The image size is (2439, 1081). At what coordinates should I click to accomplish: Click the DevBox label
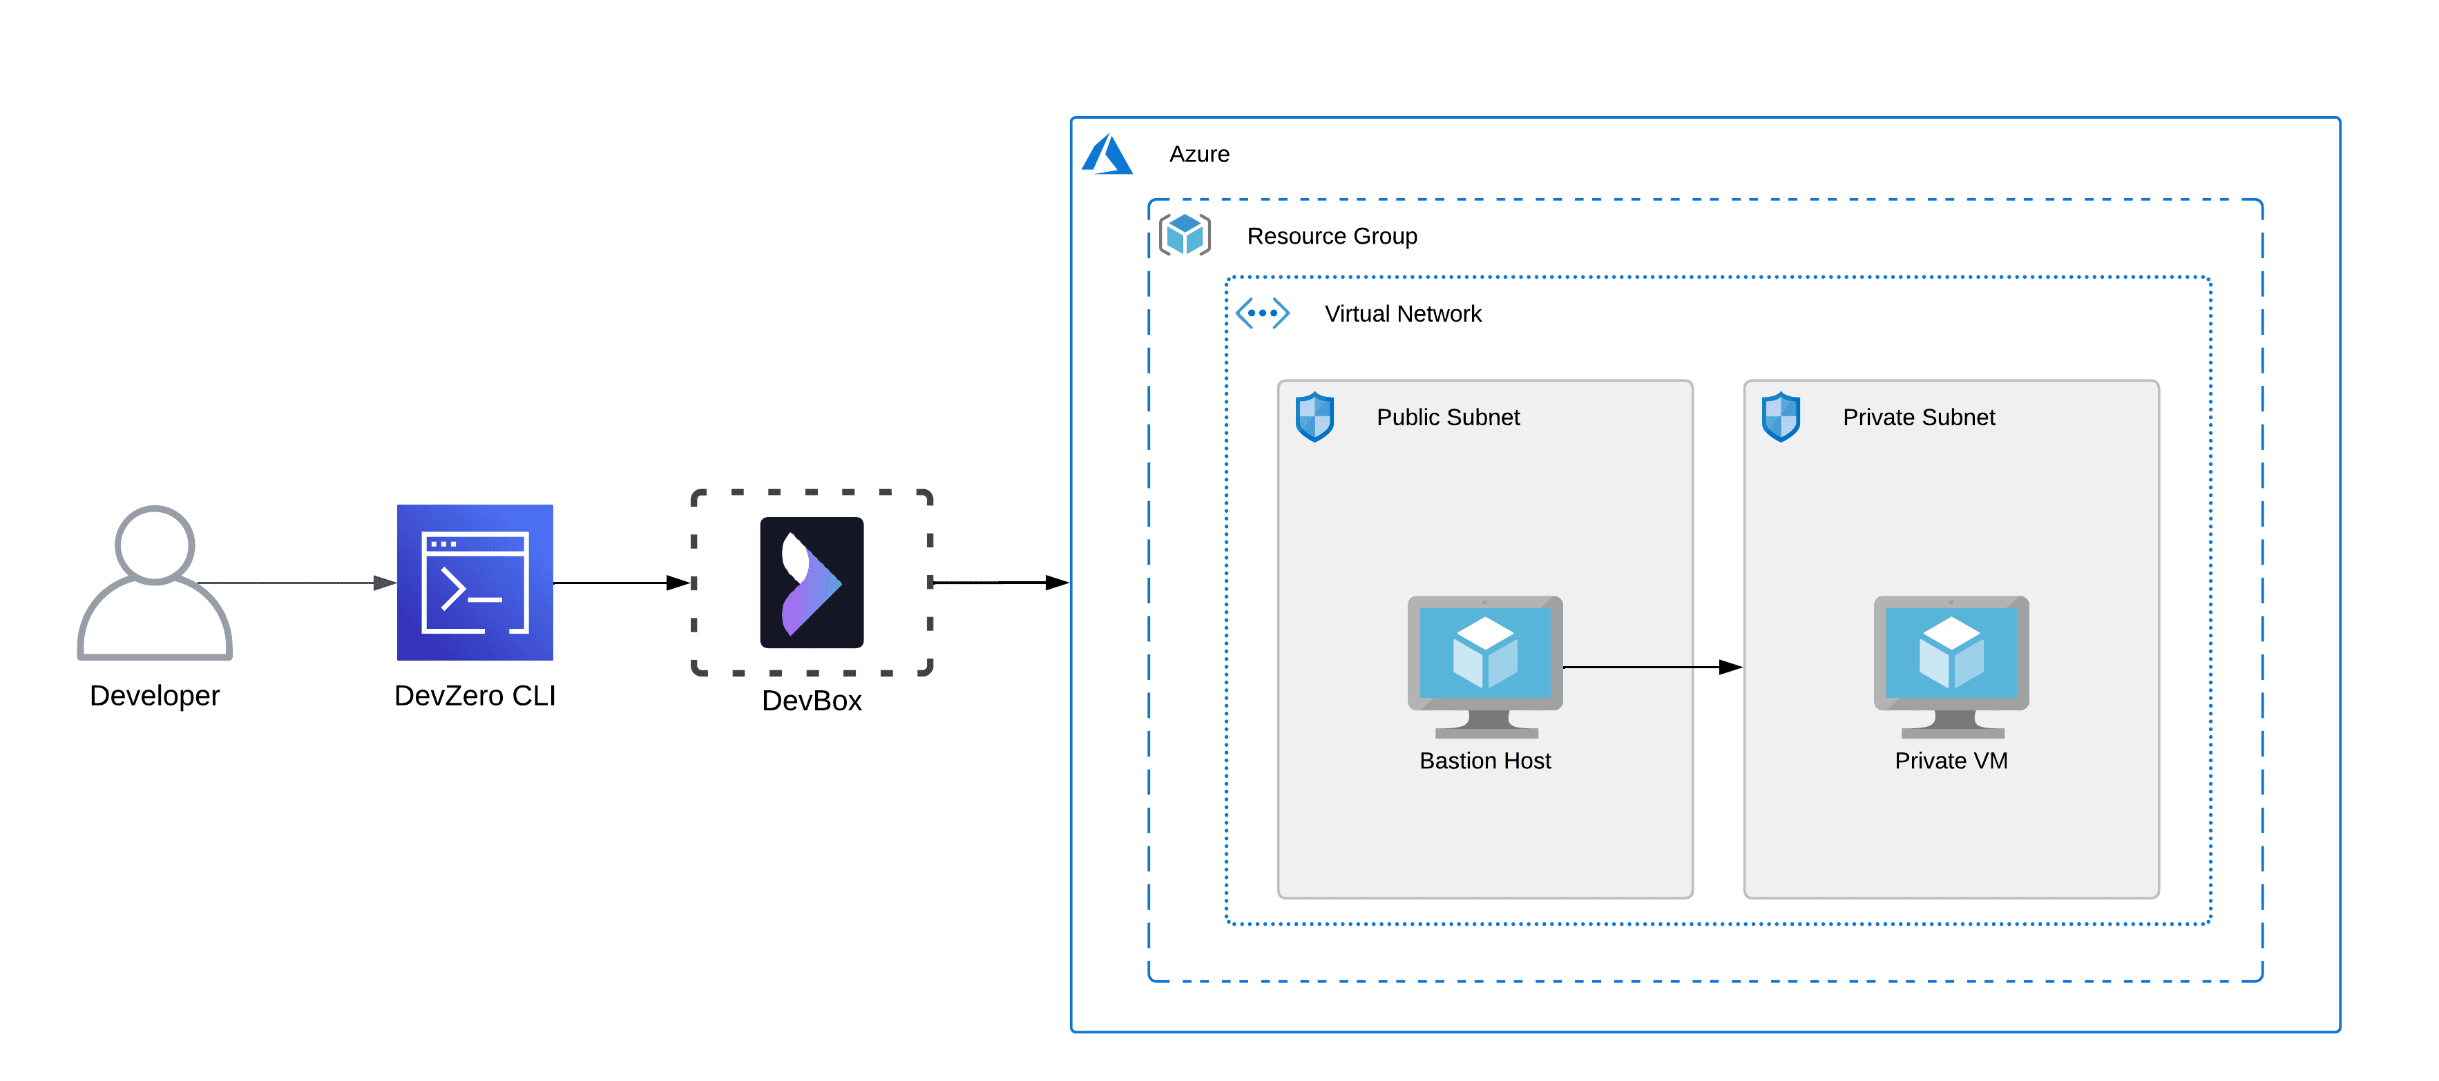click(812, 701)
